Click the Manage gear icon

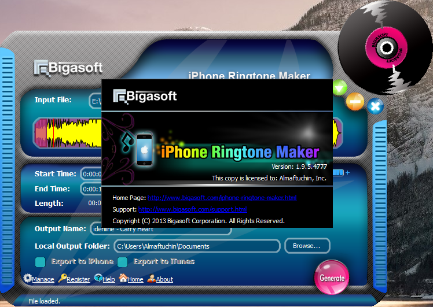[x=27, y=278]
